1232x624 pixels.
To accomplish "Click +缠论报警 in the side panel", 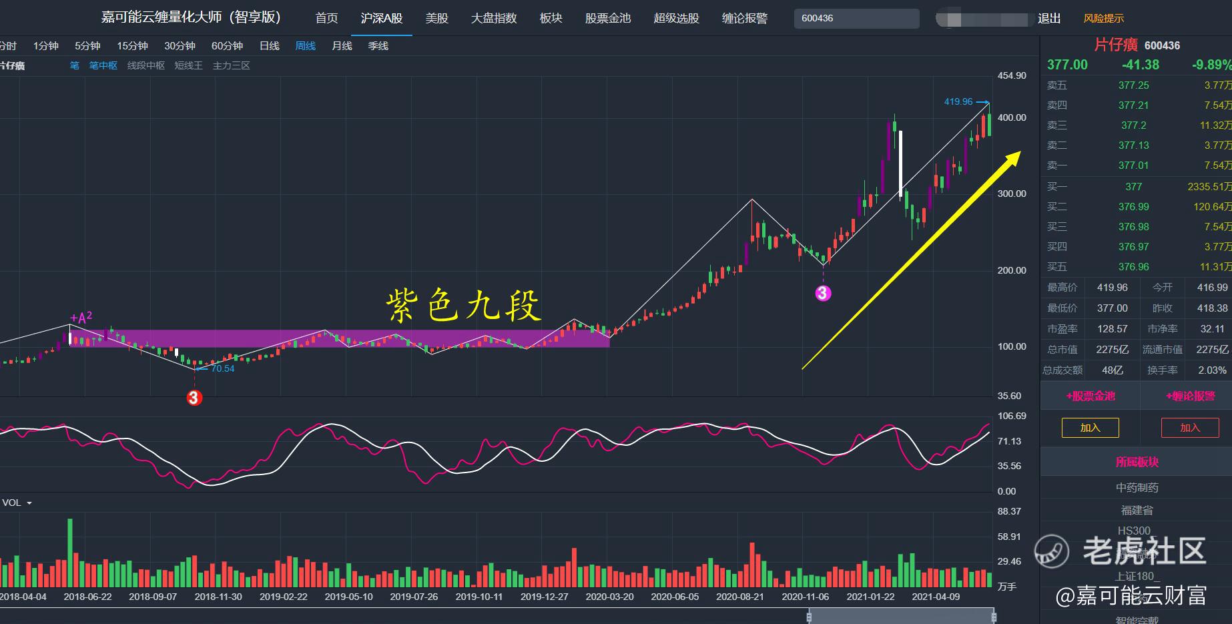I will (1191, 396).
